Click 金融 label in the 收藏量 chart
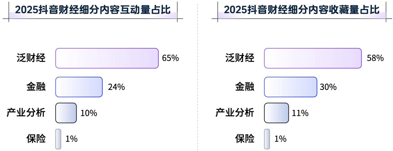 coord(245,87)
